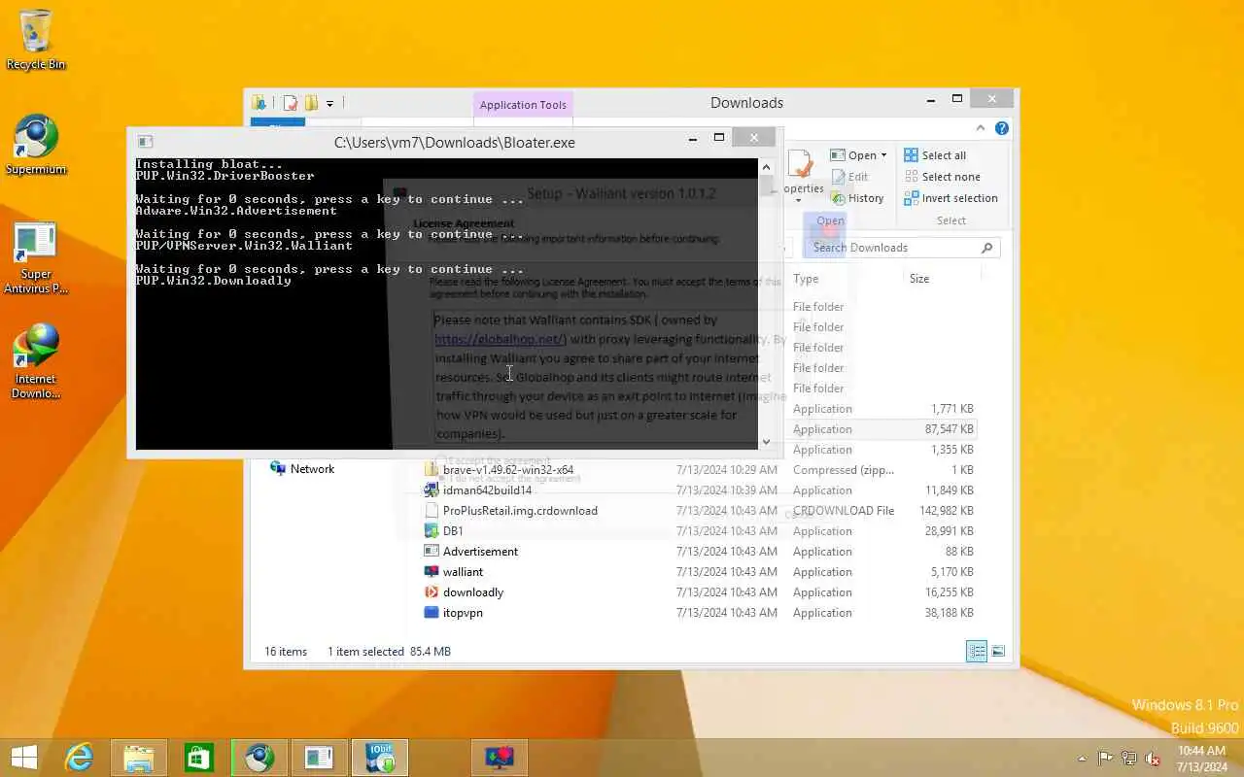1244x777 pixels.
Task: Click the CRDOWNLOAD File type cell
Action: click(844, 511)
